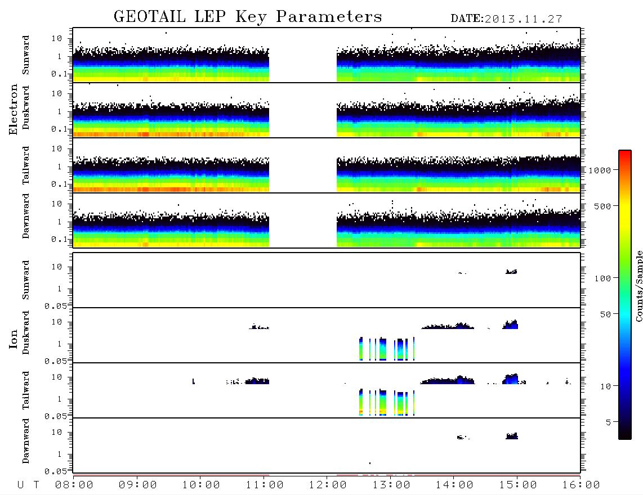The height and width of the screenshot is (495, 643).
Task: Click the Ion Sunward feature near 15:00
Action: (511, 271)
